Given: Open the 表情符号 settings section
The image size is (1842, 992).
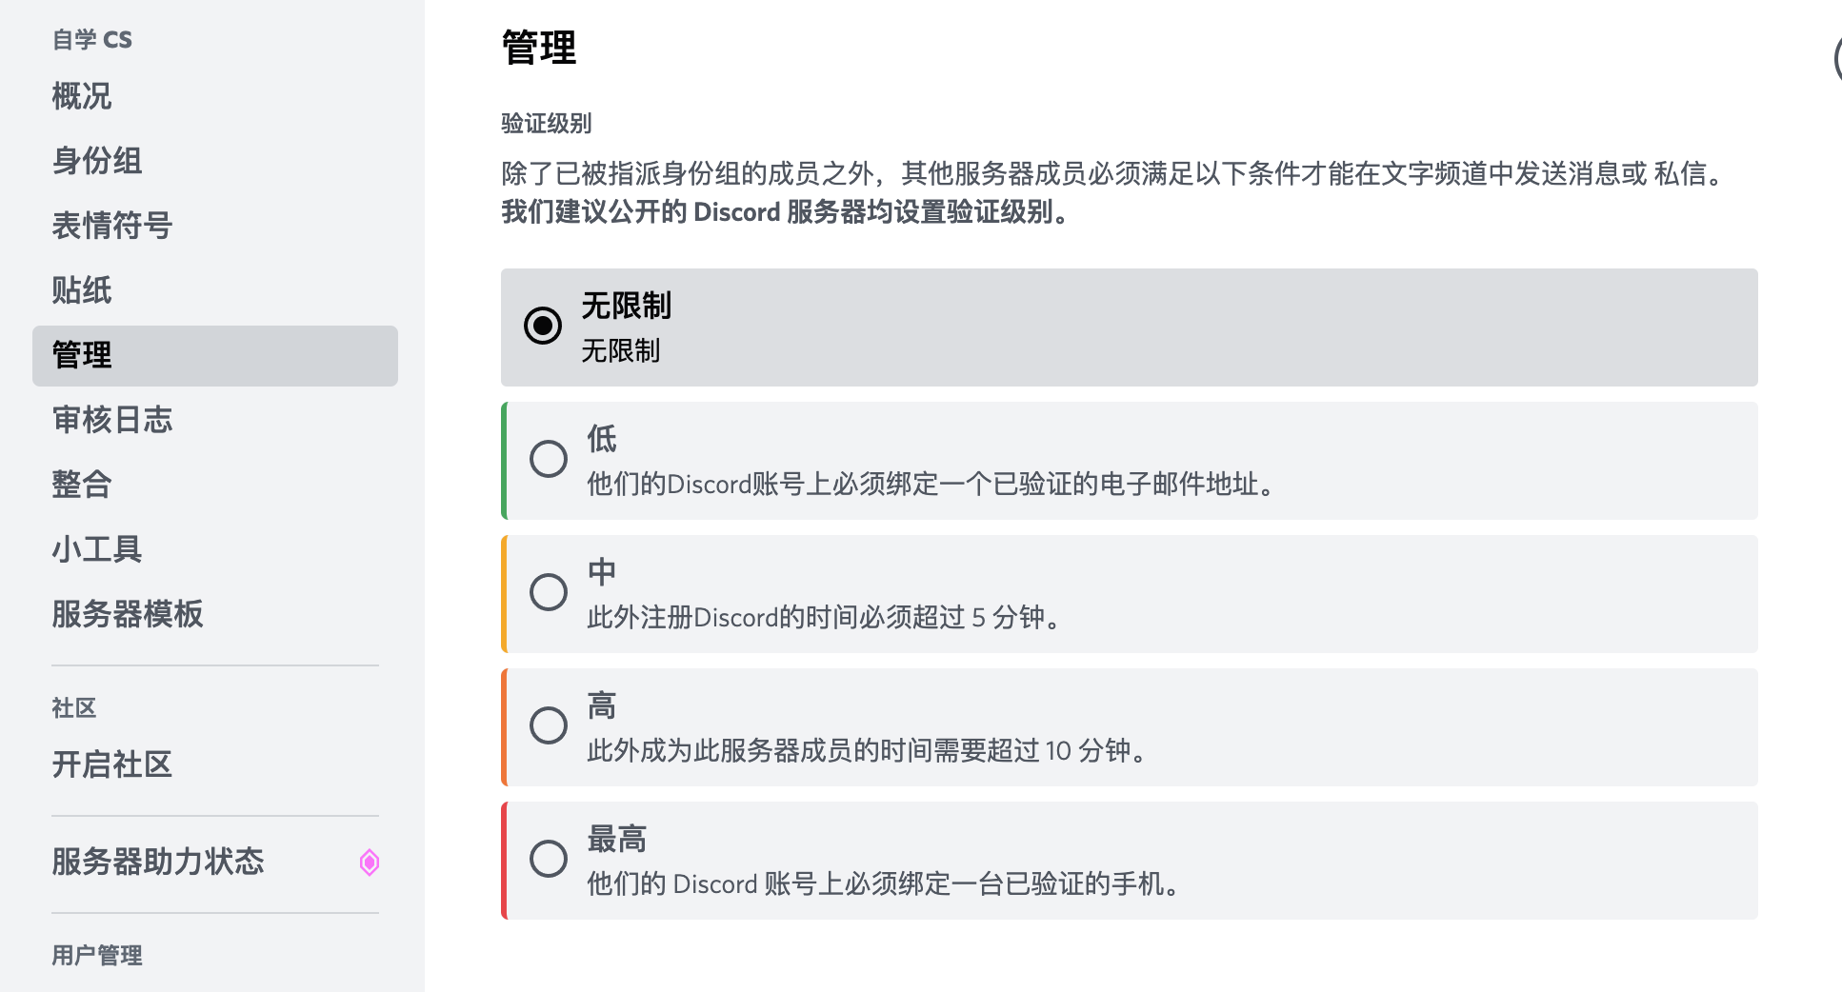Looking at the screenshot, I should 112,226.
